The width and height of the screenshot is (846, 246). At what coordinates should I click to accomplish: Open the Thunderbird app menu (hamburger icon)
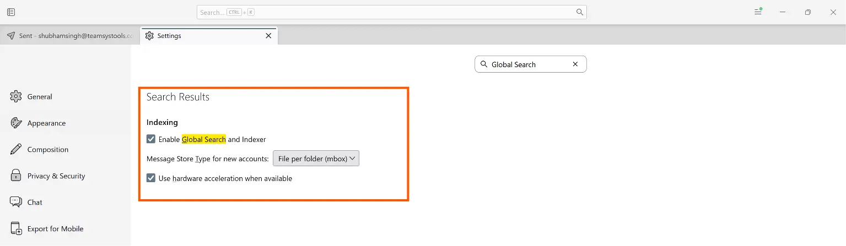(x=758, y=12)
